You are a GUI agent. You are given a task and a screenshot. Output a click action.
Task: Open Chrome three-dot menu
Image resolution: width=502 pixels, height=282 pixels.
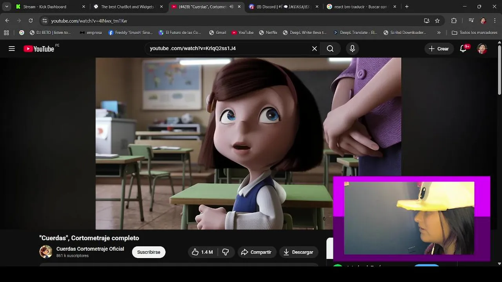[494, 21]
